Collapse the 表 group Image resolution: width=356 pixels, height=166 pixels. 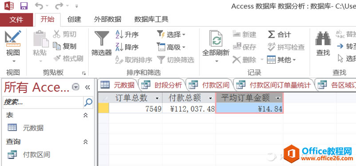(x=86, y=115)
